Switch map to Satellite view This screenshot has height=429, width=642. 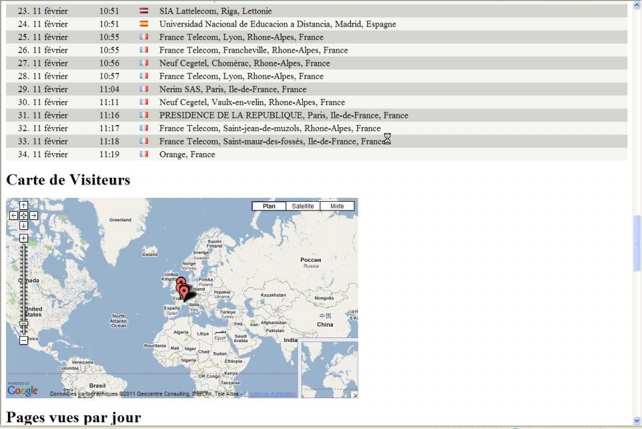(x=302, y=206)
